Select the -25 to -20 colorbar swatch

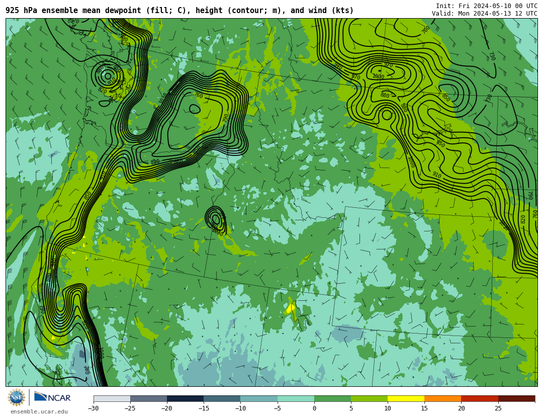click(148, 399)
